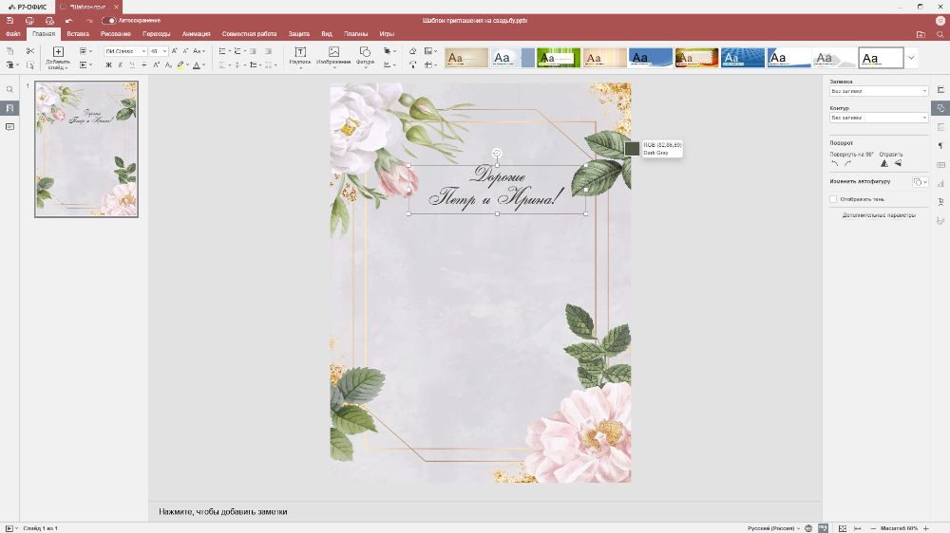This screenshot has width=950, height=533.
Task: Open the search icon in left sidebar
Action: click(9, 90)
